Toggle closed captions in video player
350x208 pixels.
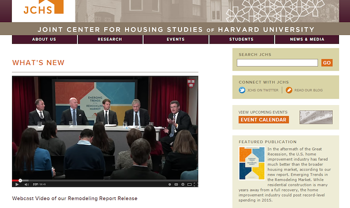click(176, 184)
